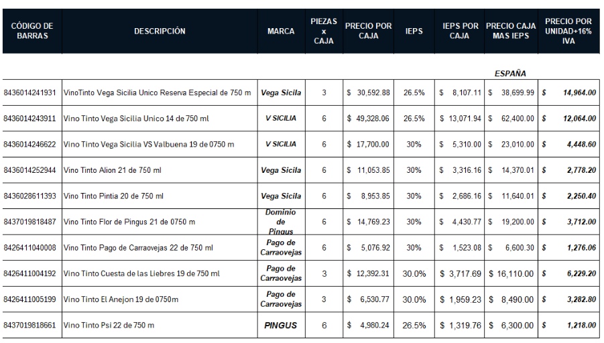Click the 16,110.00 precio caja cell
Image resolution: width=604 pixels, height=343 pixels.
click(511, 274)
